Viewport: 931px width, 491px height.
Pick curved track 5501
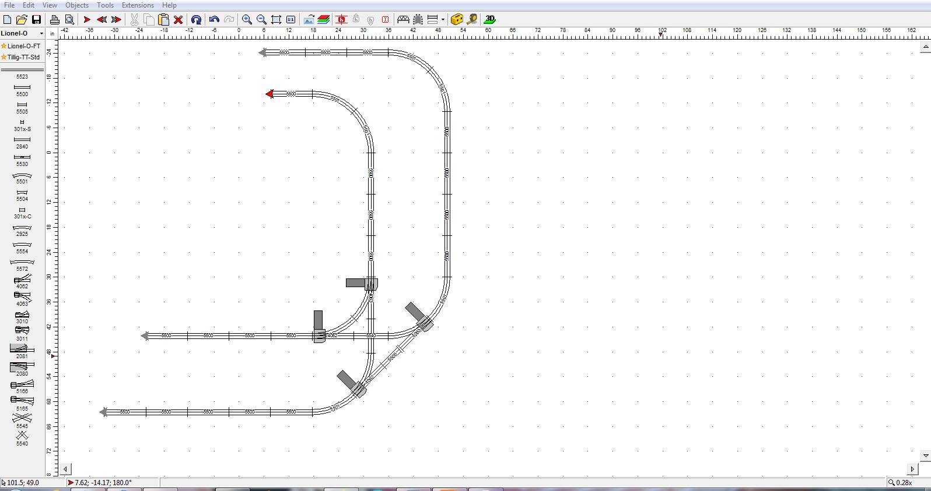tap(22, 178)
